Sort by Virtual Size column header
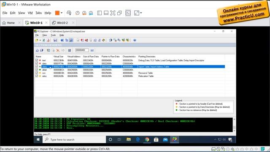Image resolution: width=270 pixels, height=152 pixels. tap(59, 57)
